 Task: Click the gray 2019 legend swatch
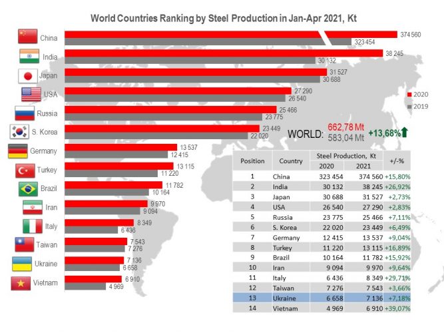[409, 107]
